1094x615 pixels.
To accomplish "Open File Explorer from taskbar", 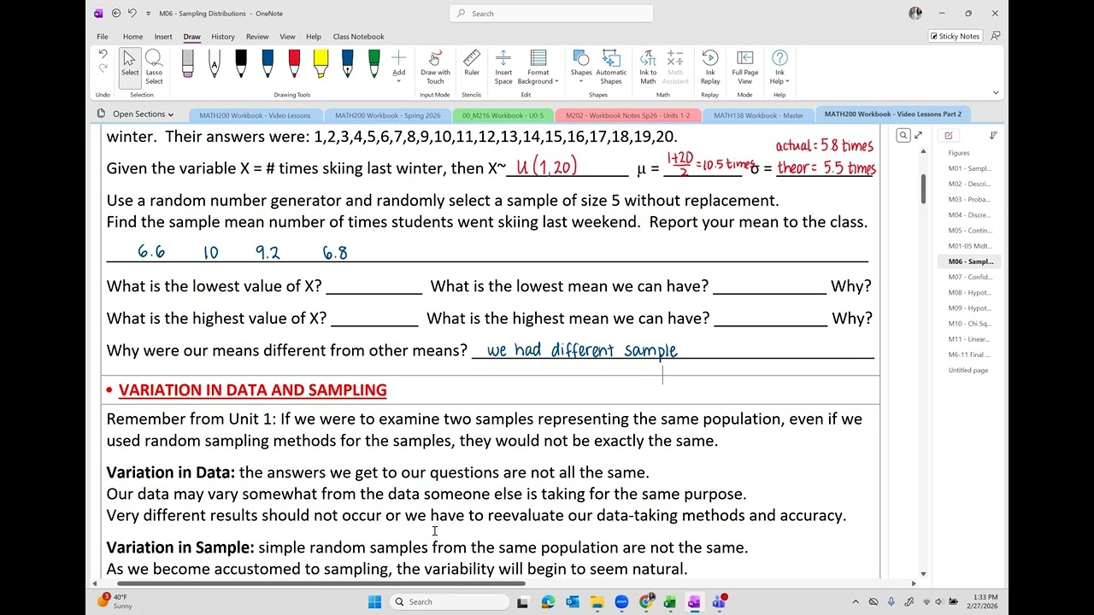I will click(x=597, y=602).
